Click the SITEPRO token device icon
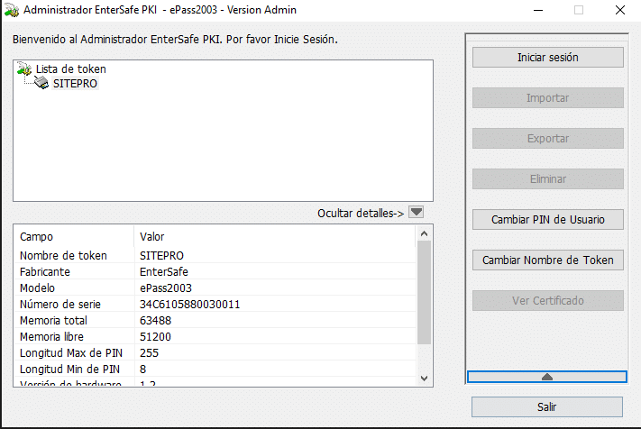The image size is (641, 429). click(x=41, y=83)
